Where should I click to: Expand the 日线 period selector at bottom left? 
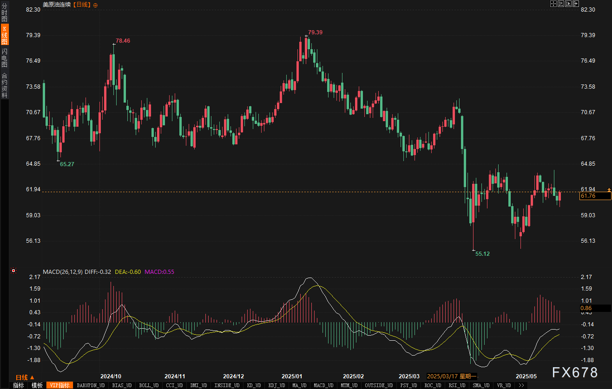[x=25, y=377]
